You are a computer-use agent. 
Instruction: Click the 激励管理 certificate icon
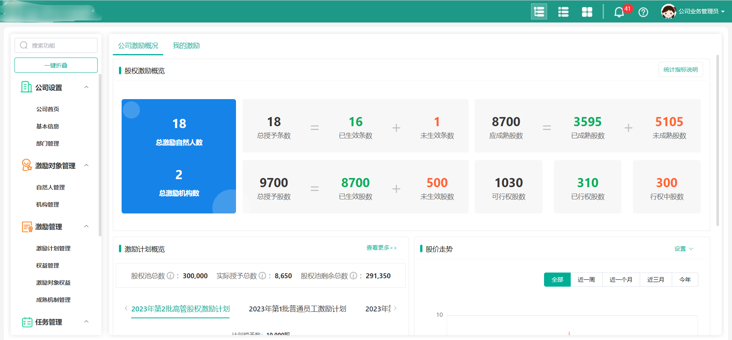[x=27, y=227]
